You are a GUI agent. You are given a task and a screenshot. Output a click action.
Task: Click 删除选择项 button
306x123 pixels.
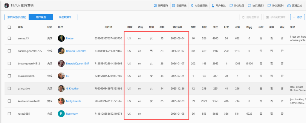tap(251, 17)
